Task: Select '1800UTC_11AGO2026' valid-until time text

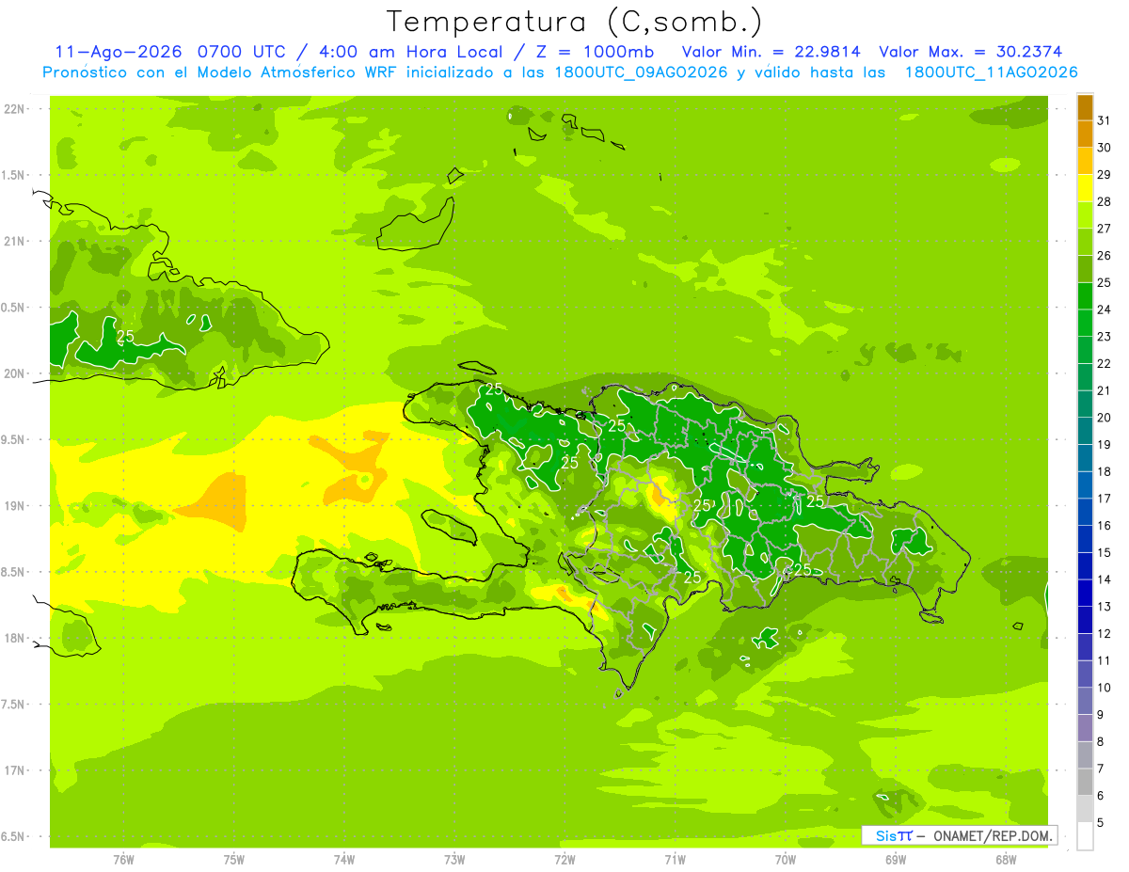Action: point(991,72)
